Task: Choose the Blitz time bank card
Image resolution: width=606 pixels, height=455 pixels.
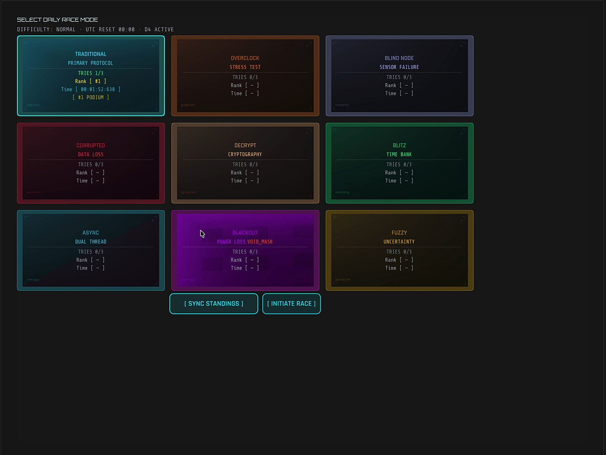Action: click(399, 163)
